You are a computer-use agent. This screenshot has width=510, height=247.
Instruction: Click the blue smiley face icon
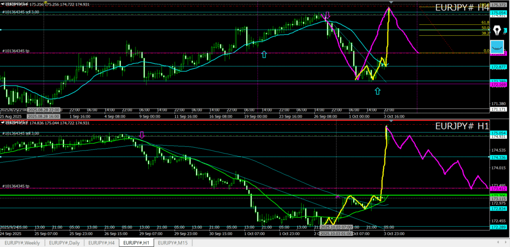pyautogui.click(x=497, y=47)
